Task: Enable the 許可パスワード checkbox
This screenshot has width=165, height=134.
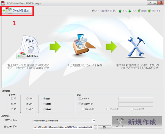Action: pos(80,104)
